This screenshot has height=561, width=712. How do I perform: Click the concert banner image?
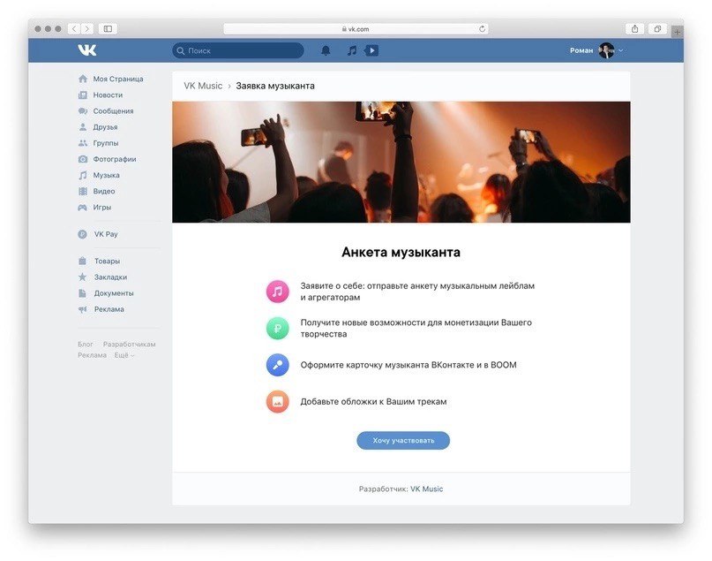point(401,162)
